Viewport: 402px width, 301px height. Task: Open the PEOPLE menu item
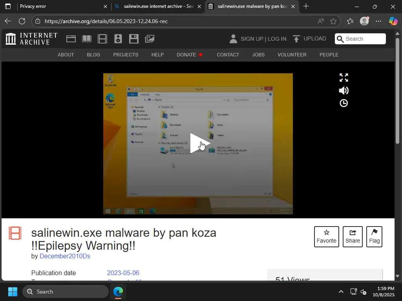pos(329,55)
